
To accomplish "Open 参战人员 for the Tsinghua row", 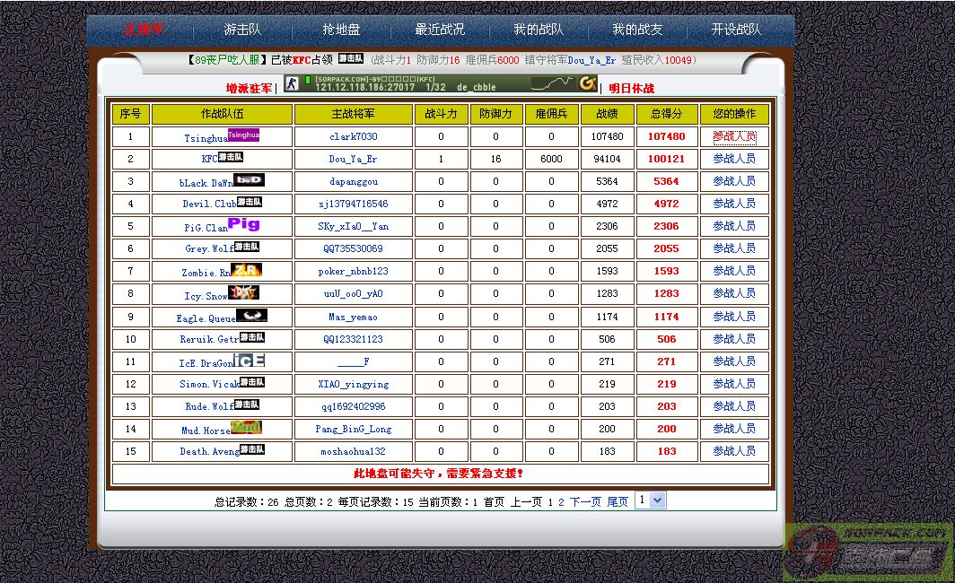I will (x=734, y=137).
